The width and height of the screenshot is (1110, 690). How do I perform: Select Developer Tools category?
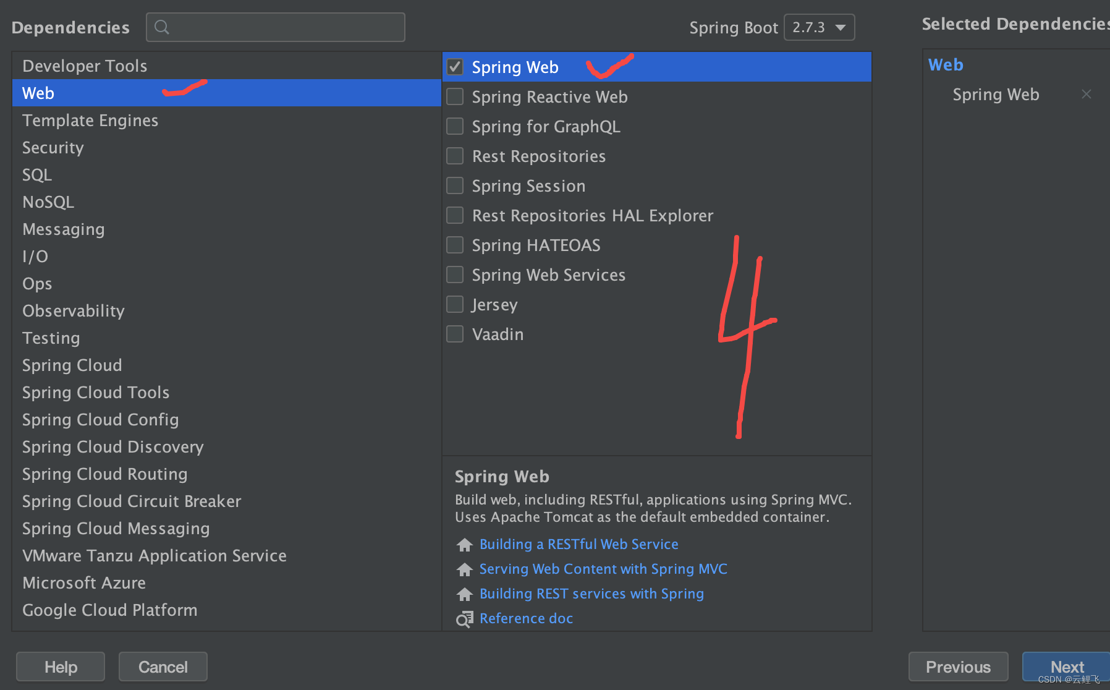[226, 66]
